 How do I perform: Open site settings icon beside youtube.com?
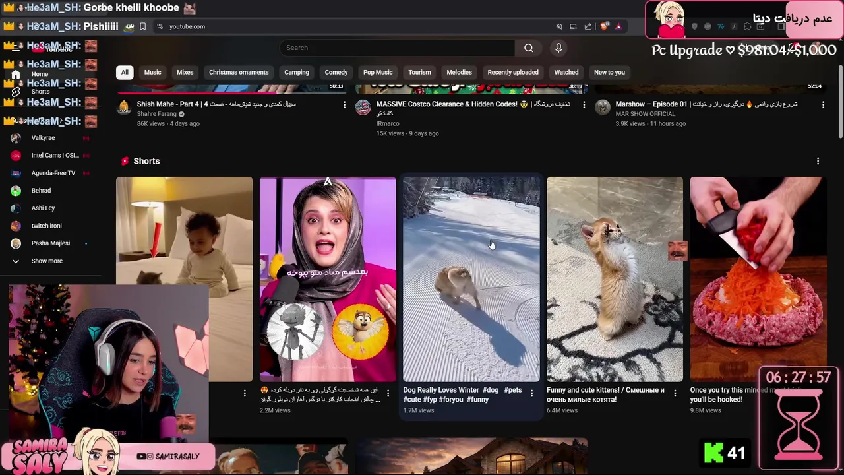click(x=160, y=26)
